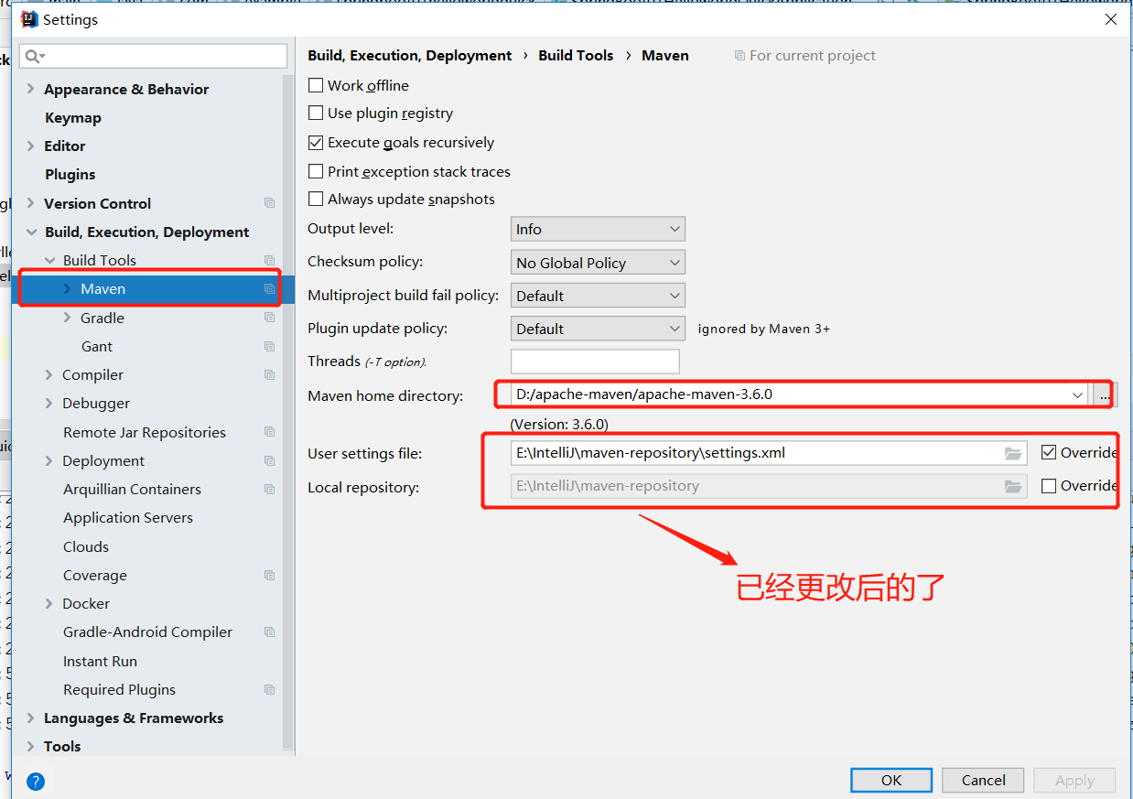The height and width of the screenshot is (799, 1133).
Task: Expand the Editor section arrow
Action: 31,146
